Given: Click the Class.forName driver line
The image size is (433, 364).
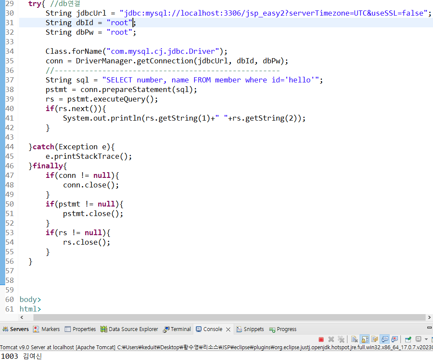Looking at the screenshot, I should click(x=136, y=51).
